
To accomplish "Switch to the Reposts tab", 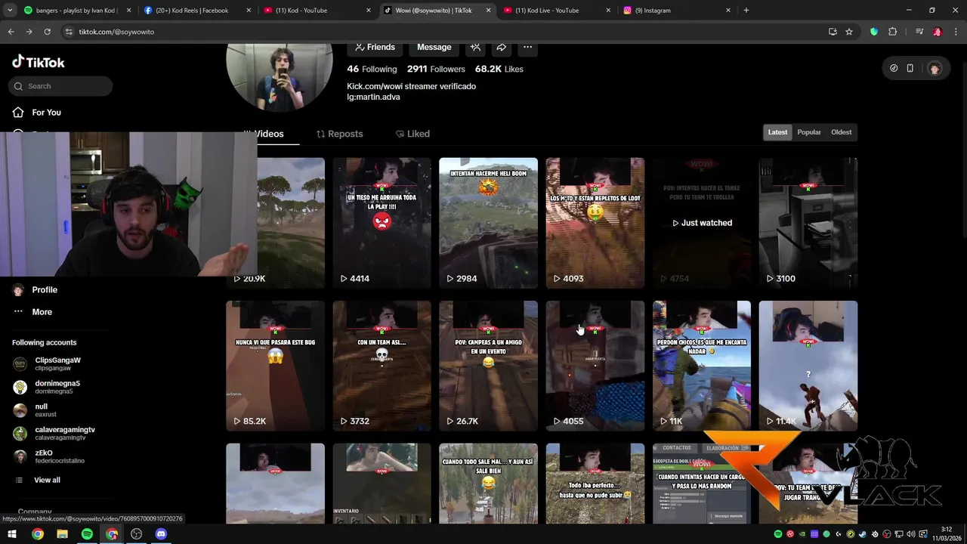I will click(x=339, y=134).
